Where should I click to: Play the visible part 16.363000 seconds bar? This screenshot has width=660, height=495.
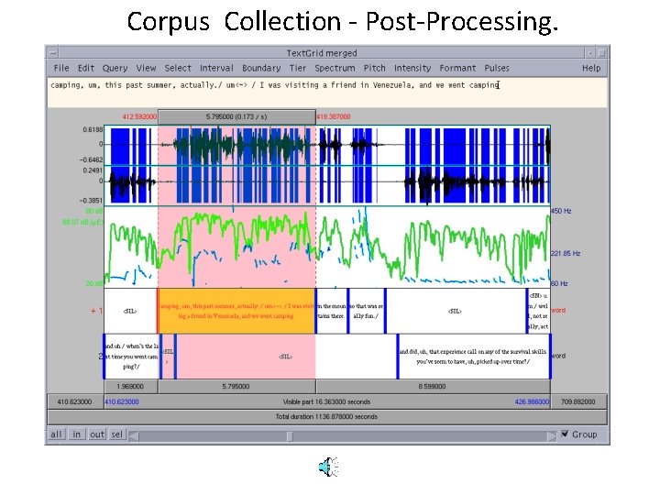(326, 401)
